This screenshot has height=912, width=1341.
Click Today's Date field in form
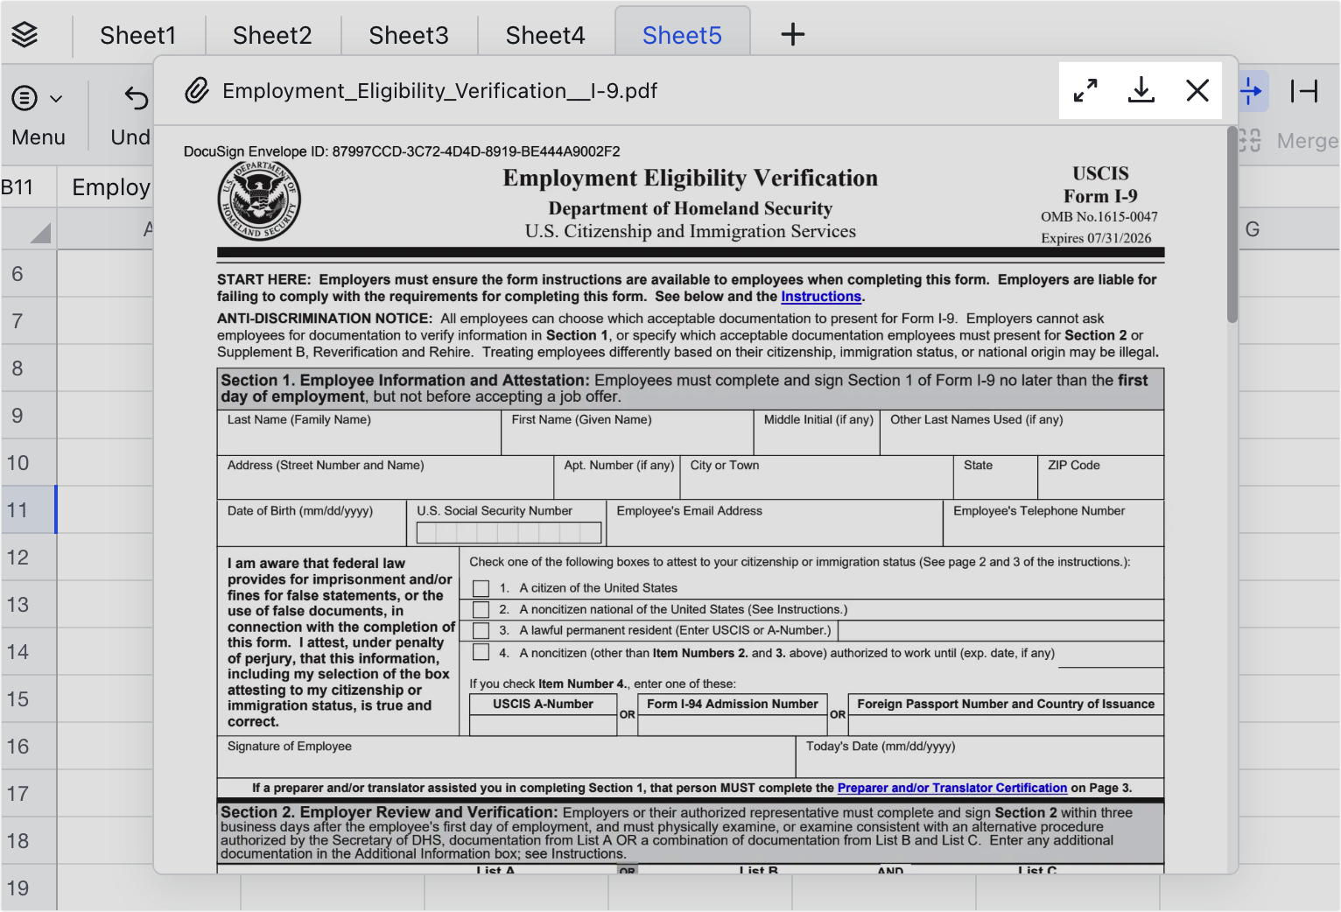click(980, 756)
